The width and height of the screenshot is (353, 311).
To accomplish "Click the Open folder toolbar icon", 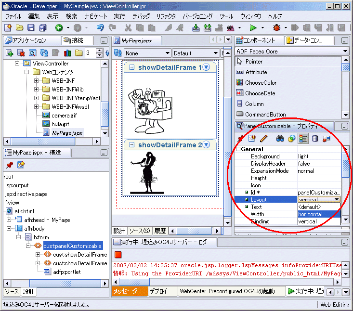I will [20, 27].
